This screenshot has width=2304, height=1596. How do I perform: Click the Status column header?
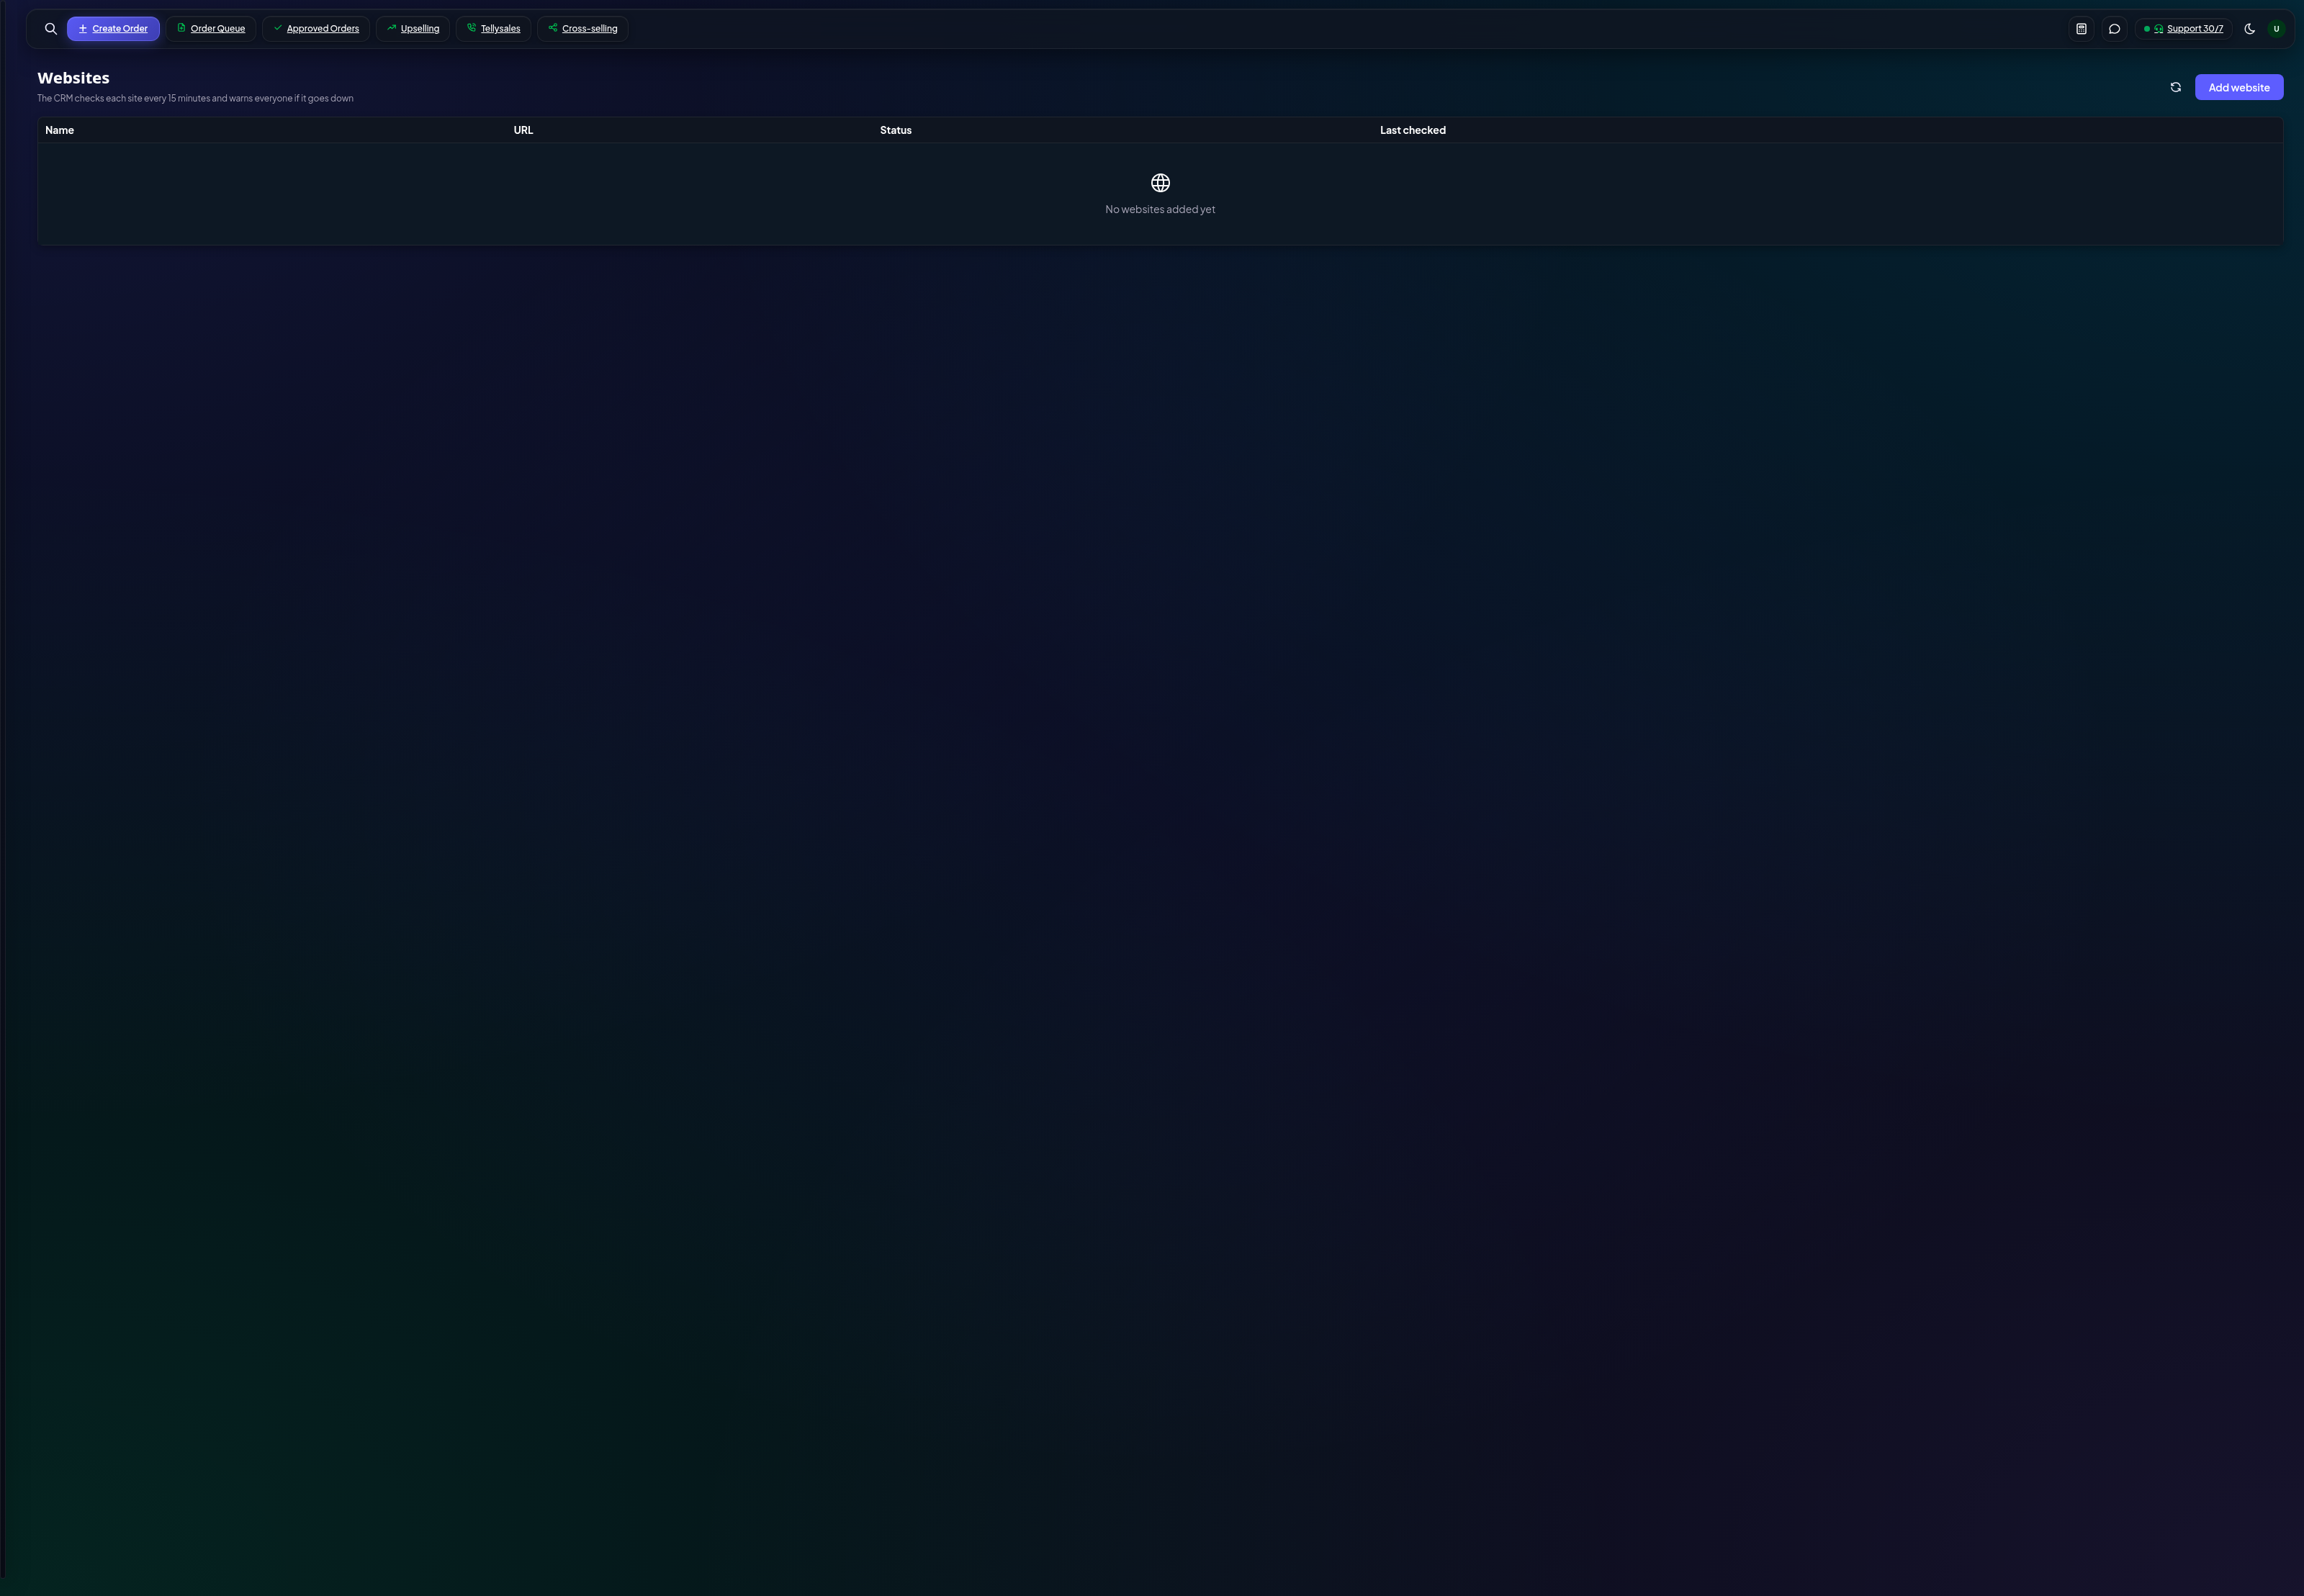(895, 130)
